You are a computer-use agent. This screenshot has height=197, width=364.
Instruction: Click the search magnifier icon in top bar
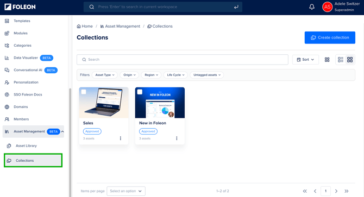click(x=92, y=7)
